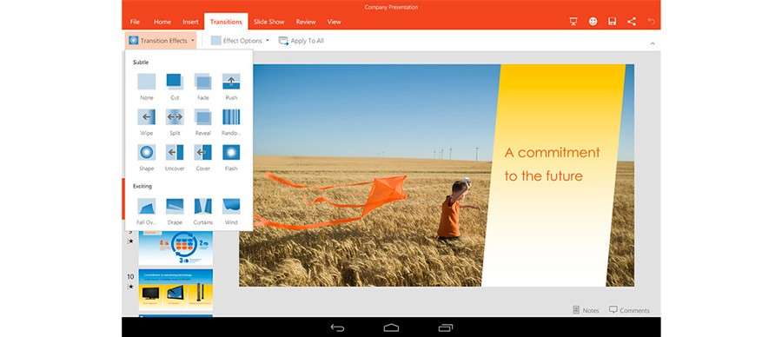Open the Transition Effects dropdown
This screenshot has width=782, height=337.
(x=161, y=40)
